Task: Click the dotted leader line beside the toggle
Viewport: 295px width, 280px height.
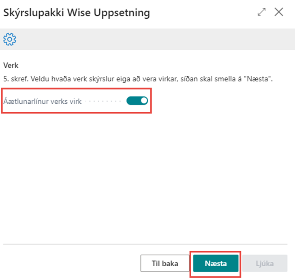Action: [x=103, y=101]
